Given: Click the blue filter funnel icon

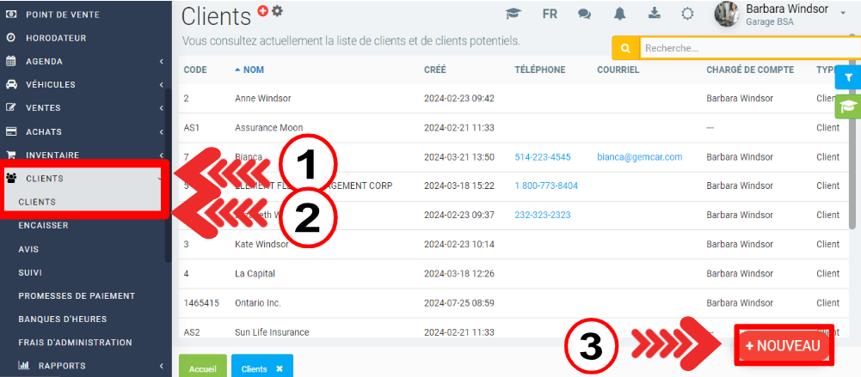Looking at the screenshot, I should tap(848, 77).
